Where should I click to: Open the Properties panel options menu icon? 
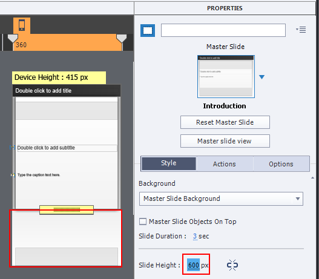[301, 30]
